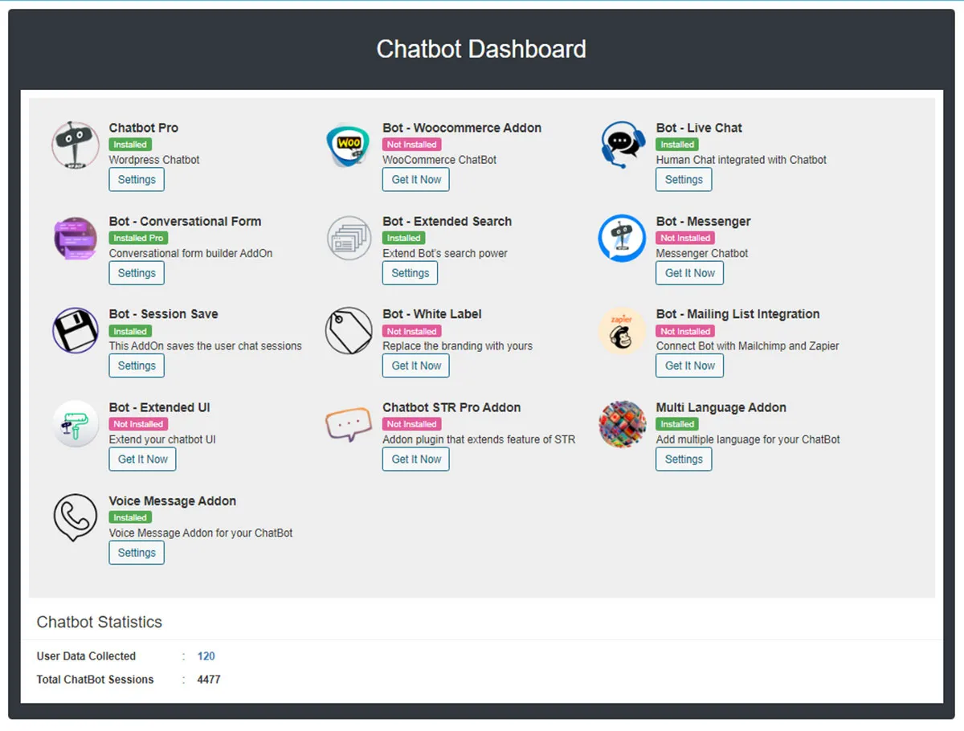
Task: Click the Messenger bot icon
Action: tap(623, 239)
